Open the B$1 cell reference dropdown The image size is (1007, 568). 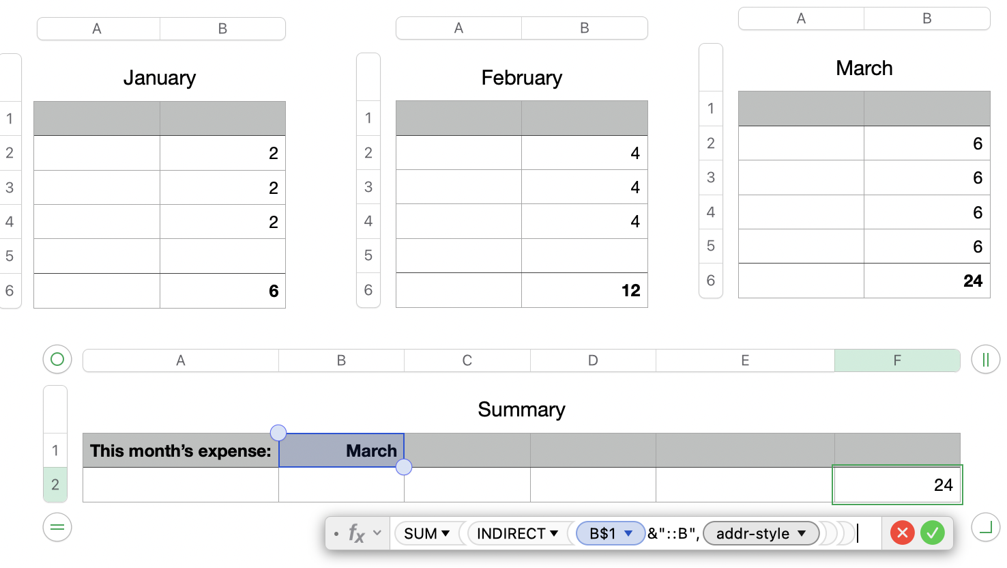[609, 533]
